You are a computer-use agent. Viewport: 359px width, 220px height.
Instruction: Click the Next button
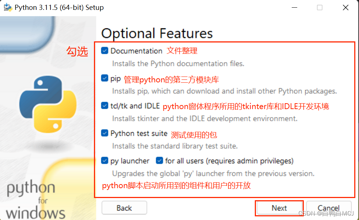click(279, 208)
